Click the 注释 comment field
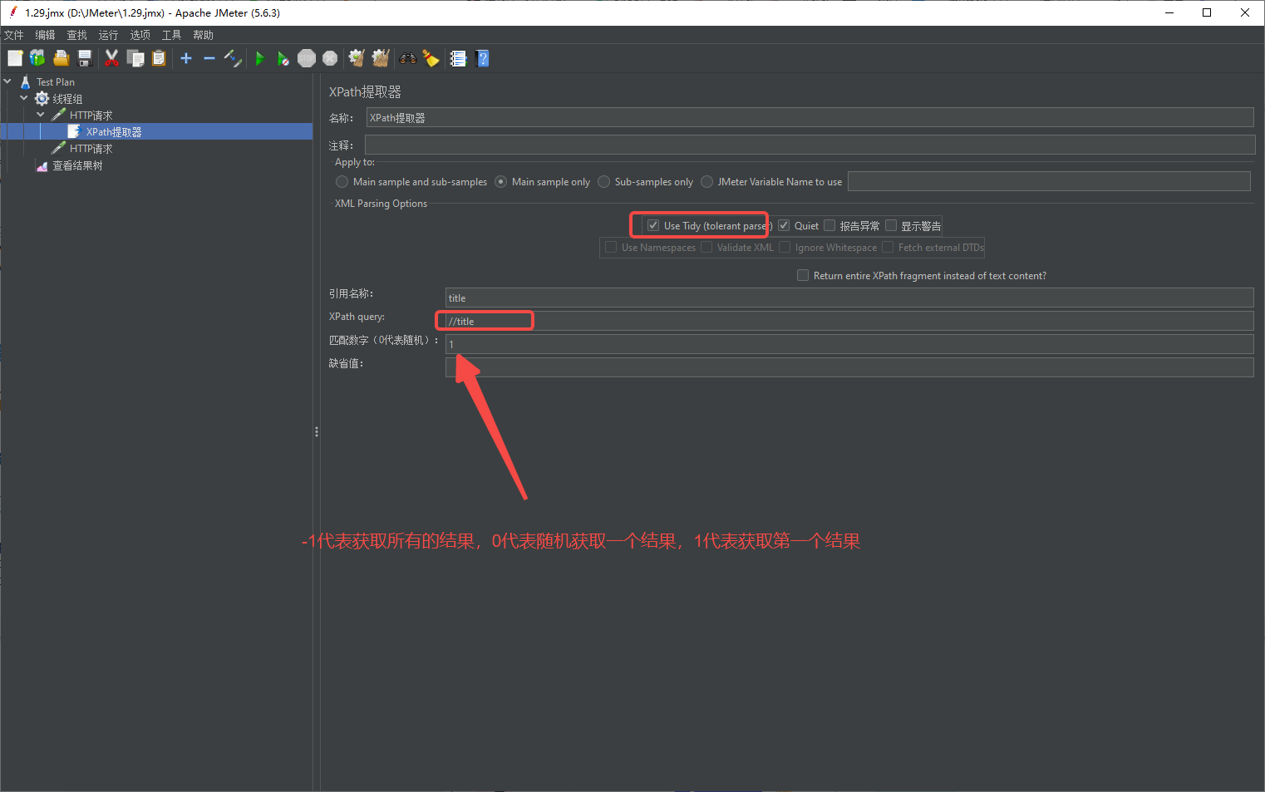 pyautogui.click(x=810, y=145)
